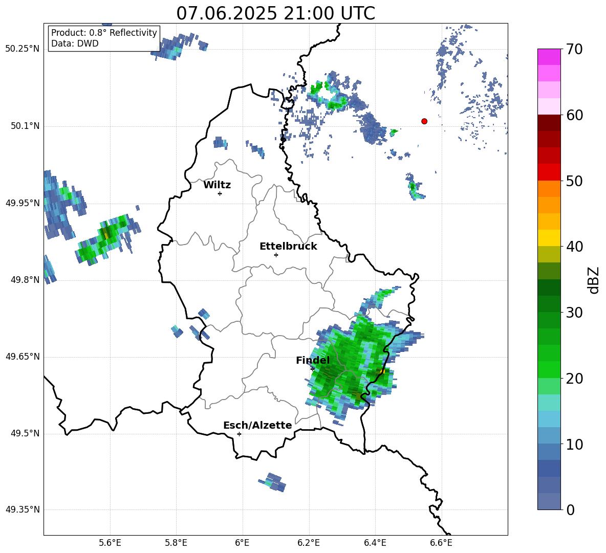Click the 49.5°N latitude label
Viewport: 606px width, 553px height.
click(x=25, y=433)
